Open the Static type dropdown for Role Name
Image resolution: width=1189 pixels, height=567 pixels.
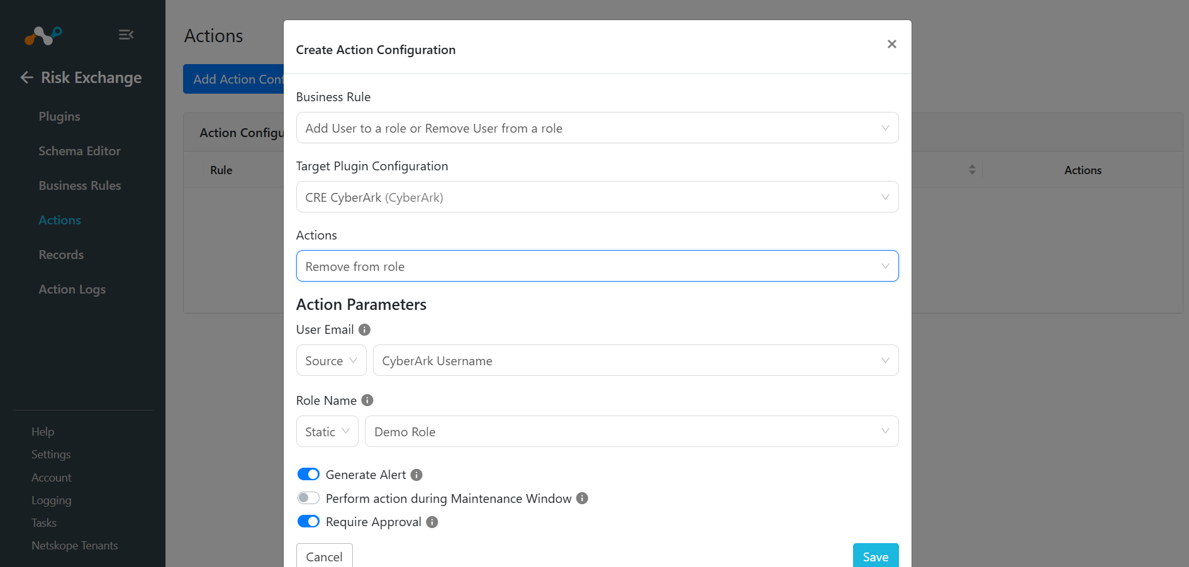click(327, 431)
